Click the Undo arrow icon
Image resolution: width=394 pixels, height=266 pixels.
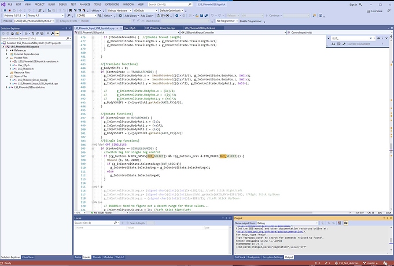212,16
